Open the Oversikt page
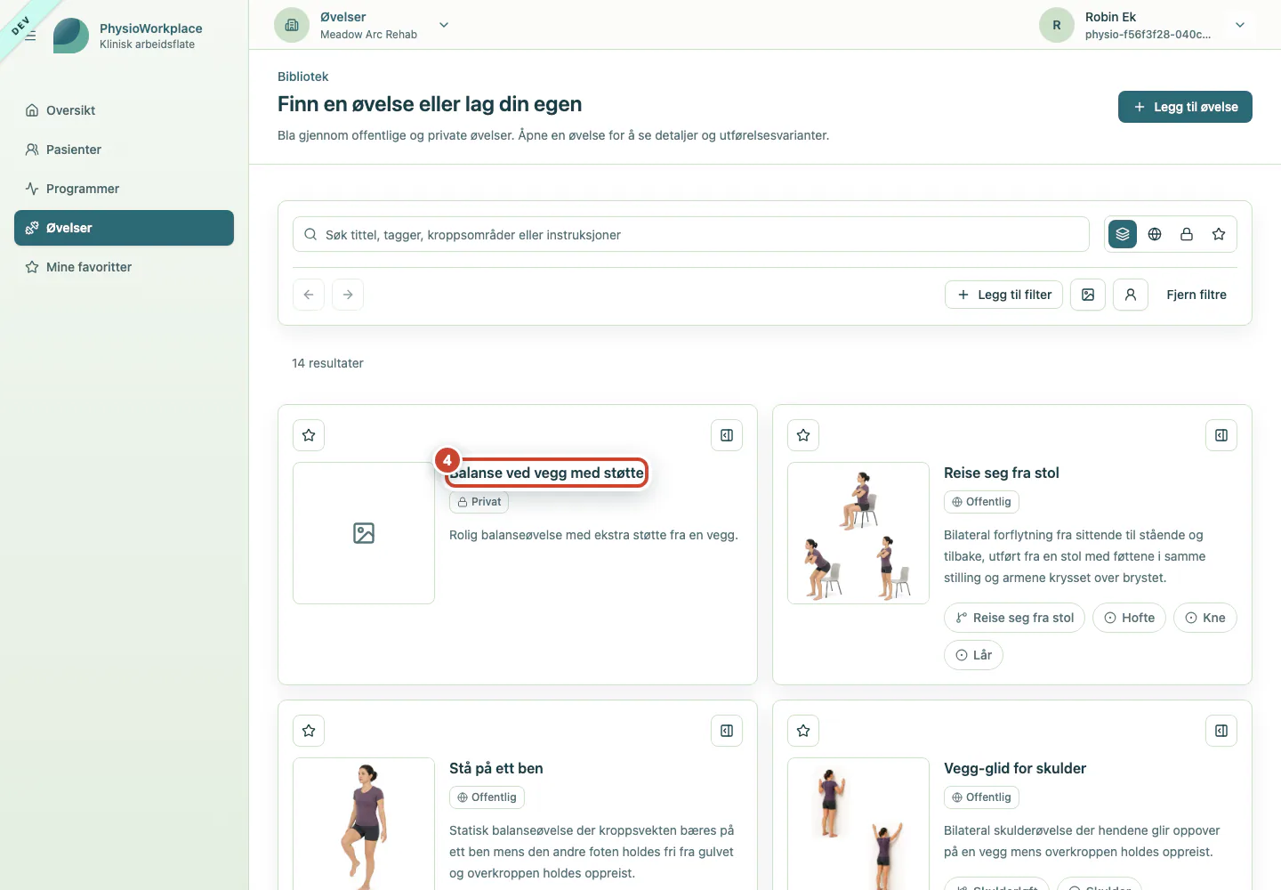Viewport: 1281px width, 890px height. click(124, 110)
